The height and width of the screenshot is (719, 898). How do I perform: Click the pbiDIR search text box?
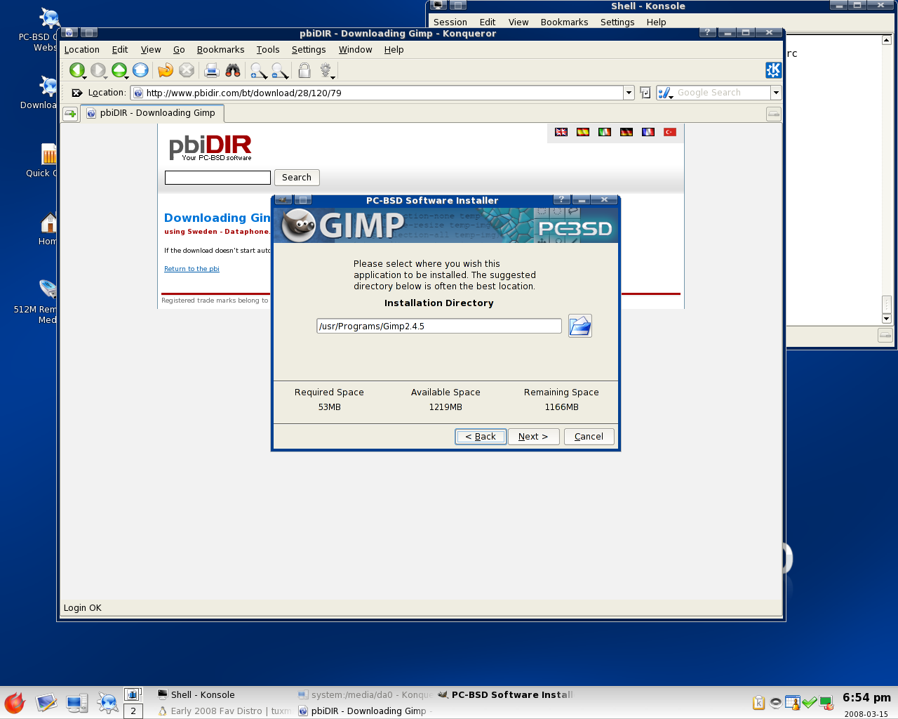[x=217, y=178]
